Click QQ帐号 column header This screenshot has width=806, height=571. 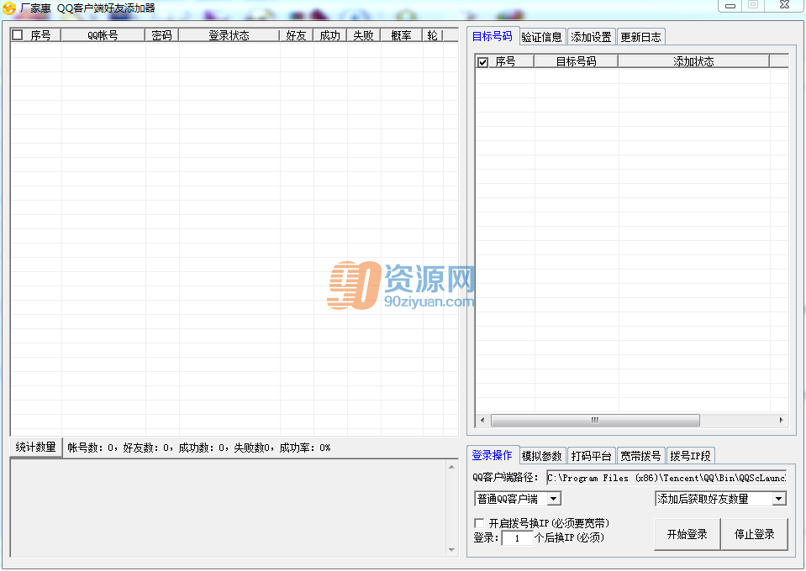pos(103,35)
